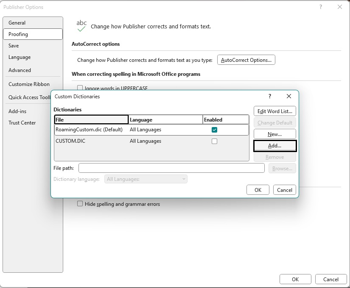Close the Custom Dictionaries dialog with X

click(289, 97)
